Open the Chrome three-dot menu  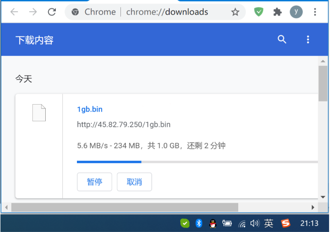315,12
